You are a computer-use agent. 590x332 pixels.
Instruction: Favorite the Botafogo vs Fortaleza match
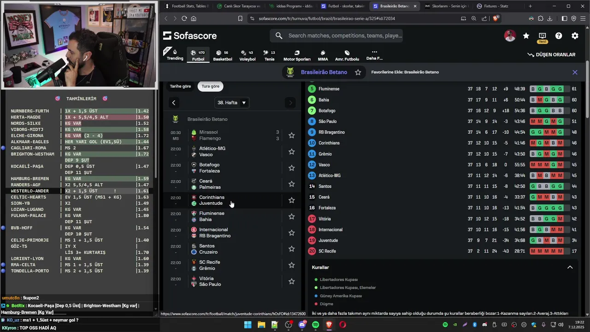click(291, 168)
